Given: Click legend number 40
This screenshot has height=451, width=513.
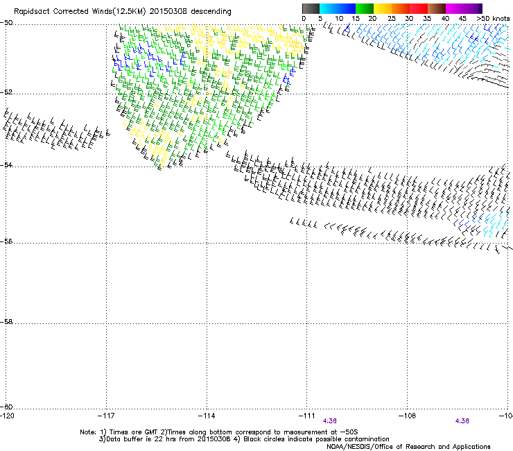Looking at the screenshot, I should tap(445, 19).
